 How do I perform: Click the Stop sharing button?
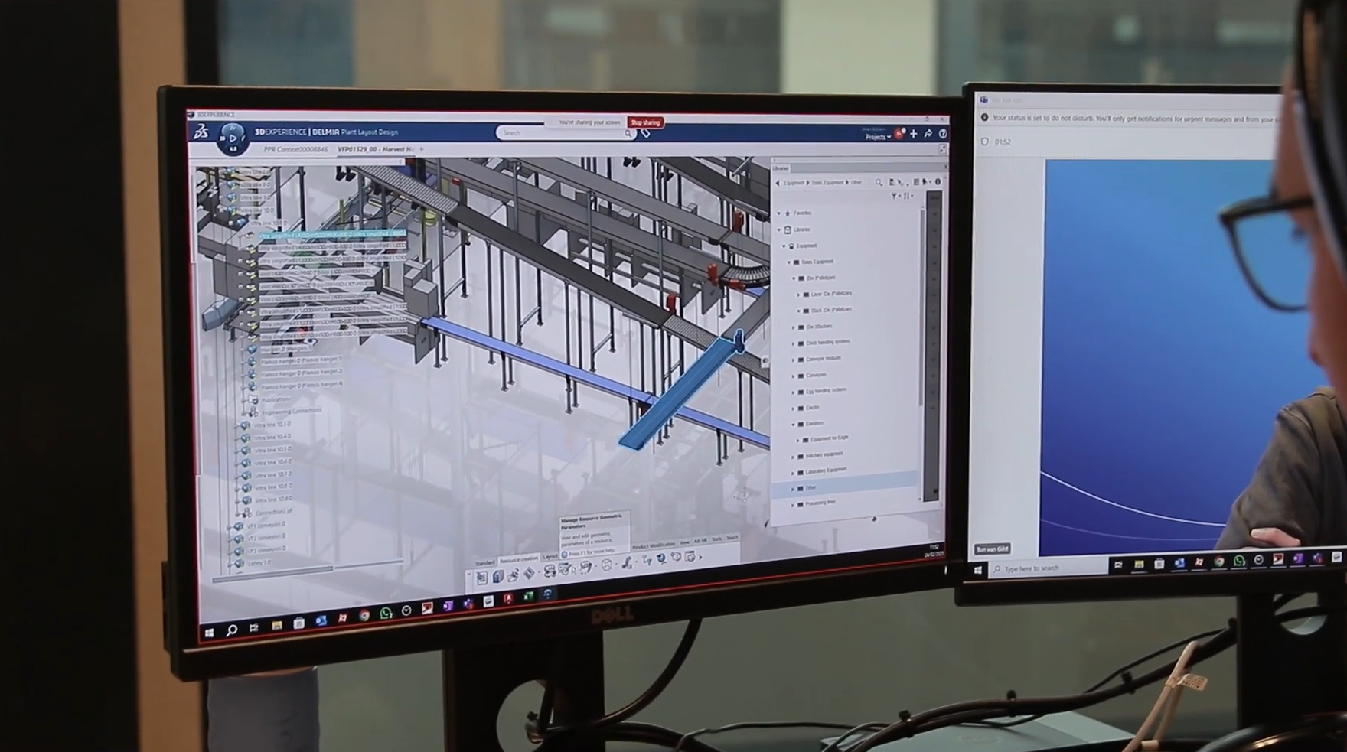(x=645, y=122)
